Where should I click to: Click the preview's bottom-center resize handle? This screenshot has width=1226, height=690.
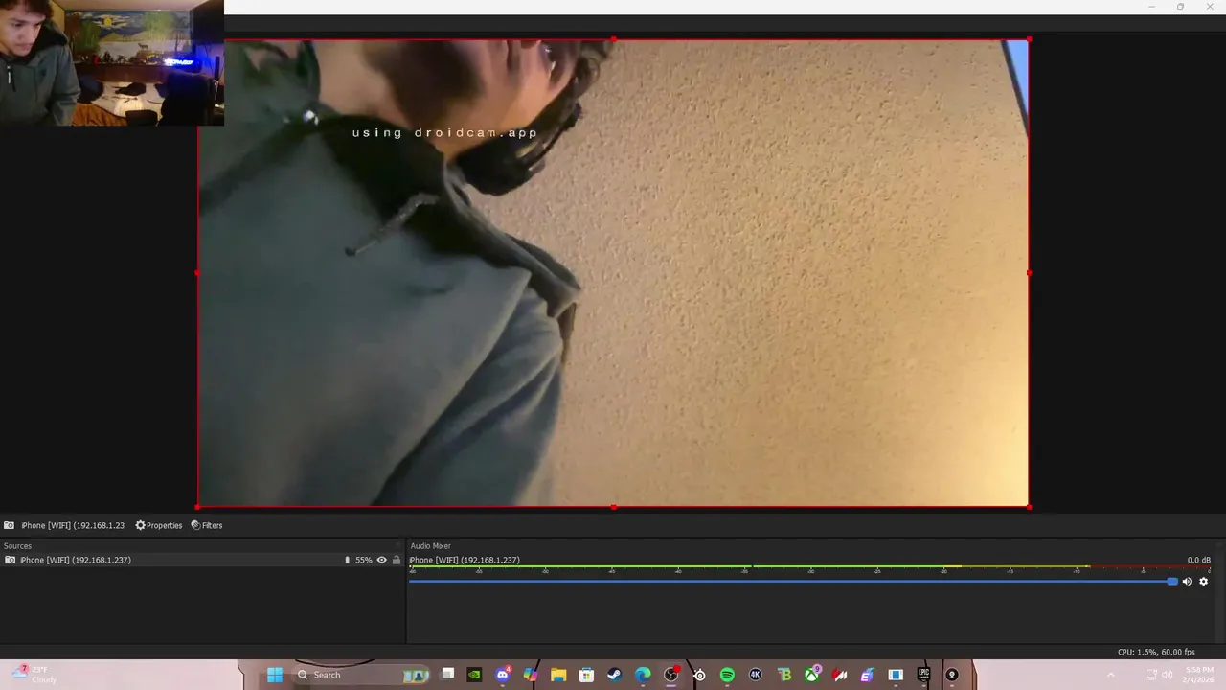pos(613,507)
